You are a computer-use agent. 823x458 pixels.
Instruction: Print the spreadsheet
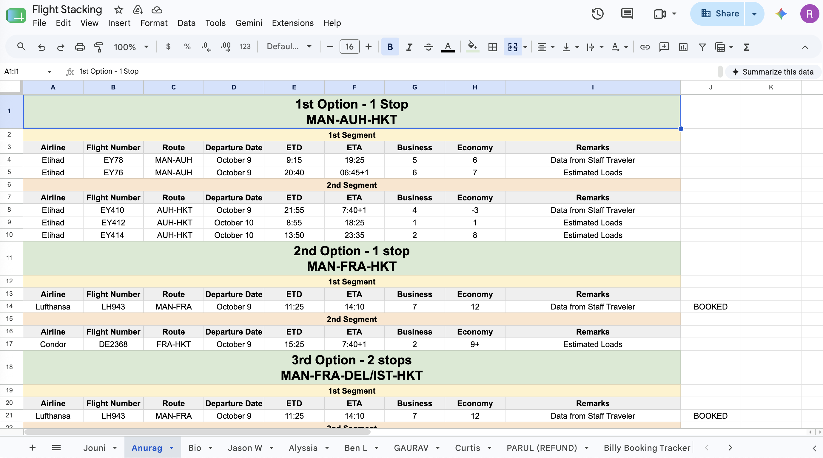click(80, 47)
